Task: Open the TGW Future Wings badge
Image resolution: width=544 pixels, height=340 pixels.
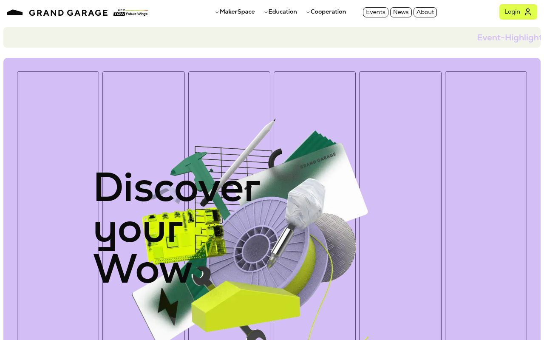Action: point(130,13)
